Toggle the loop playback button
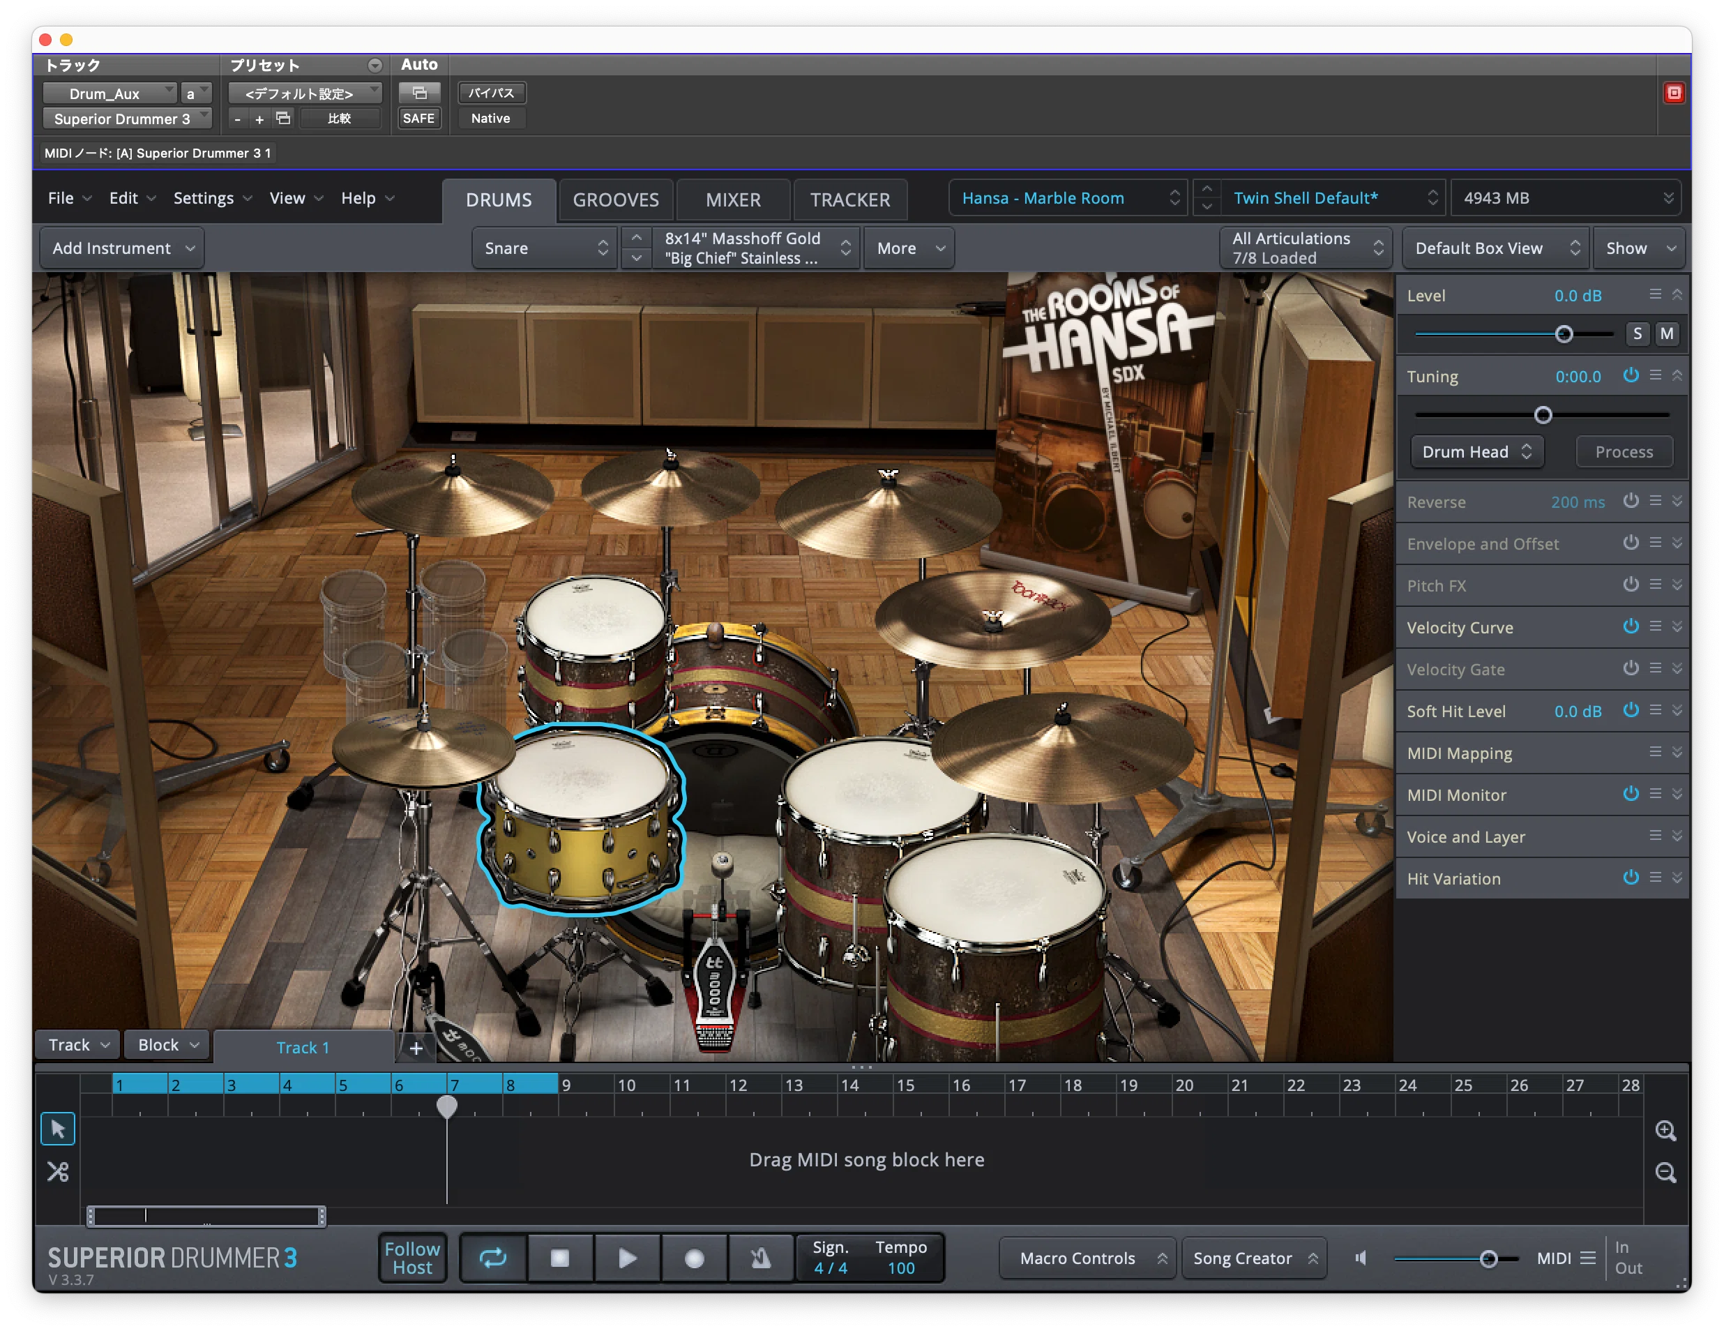1724x1331 pixels. pos(493,1258)
